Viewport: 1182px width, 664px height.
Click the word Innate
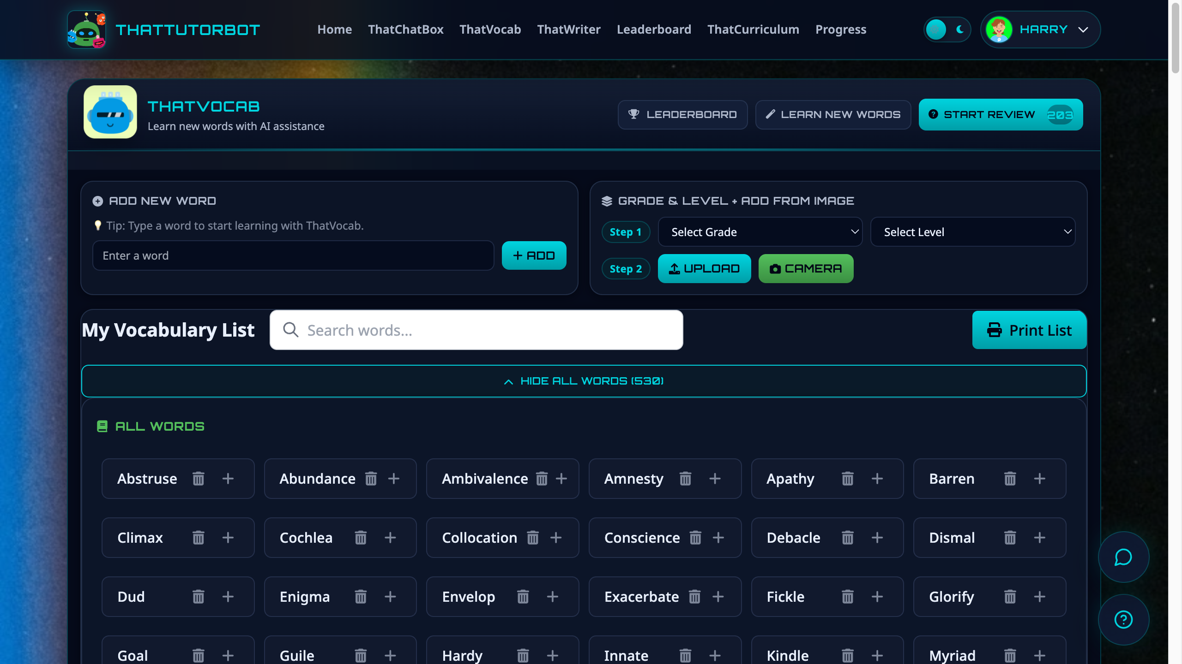626,655
